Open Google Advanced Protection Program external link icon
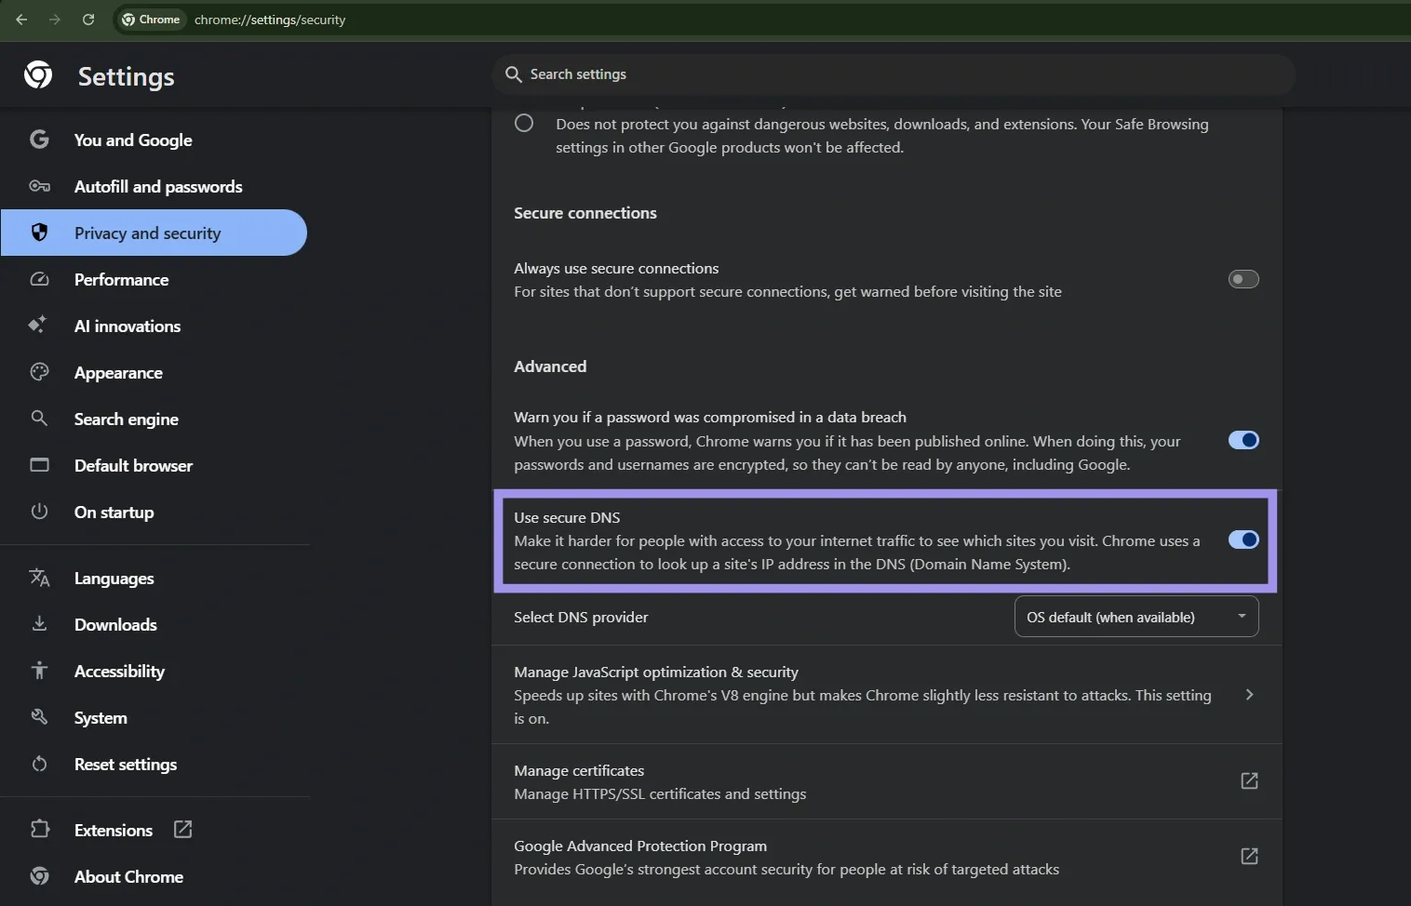Image resolution: width=1411 pixels, height=906 pixels. [x=1249, y=857]
